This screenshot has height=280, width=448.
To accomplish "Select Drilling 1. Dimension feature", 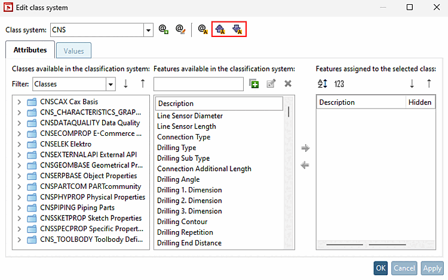I will tap(189, 190).
